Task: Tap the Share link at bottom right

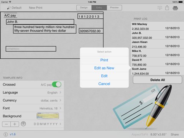Action: pyautogui.click(x=175, y=135)
